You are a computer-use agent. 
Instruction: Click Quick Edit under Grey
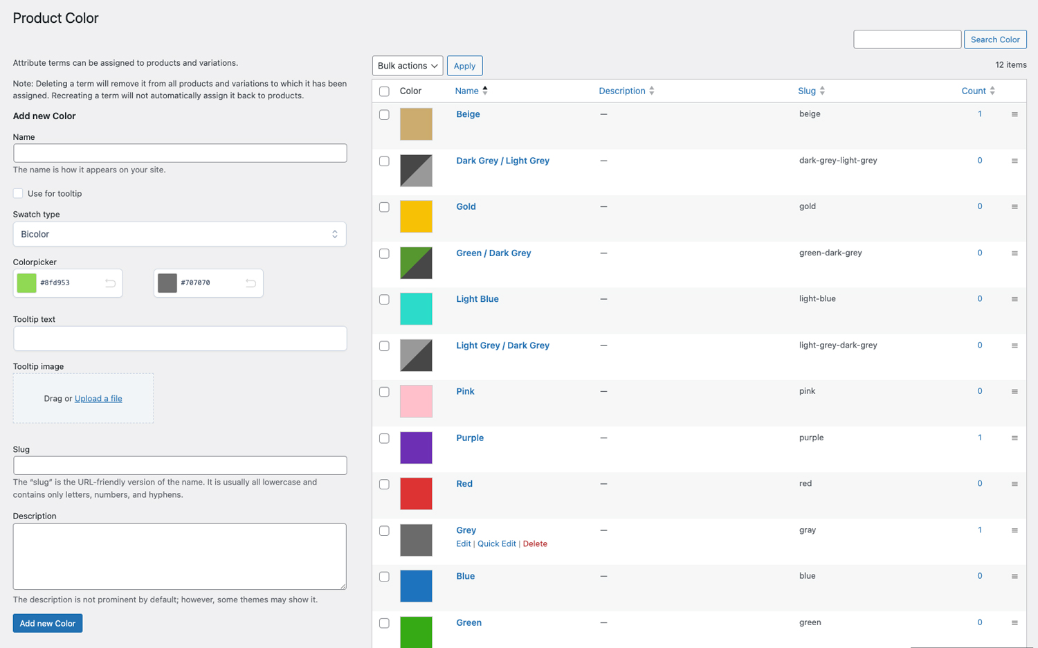click(x=496, y=543)
